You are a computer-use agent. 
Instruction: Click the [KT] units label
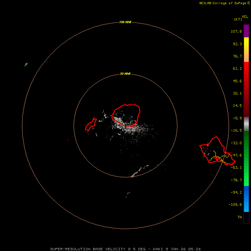(x=238, y=19)
